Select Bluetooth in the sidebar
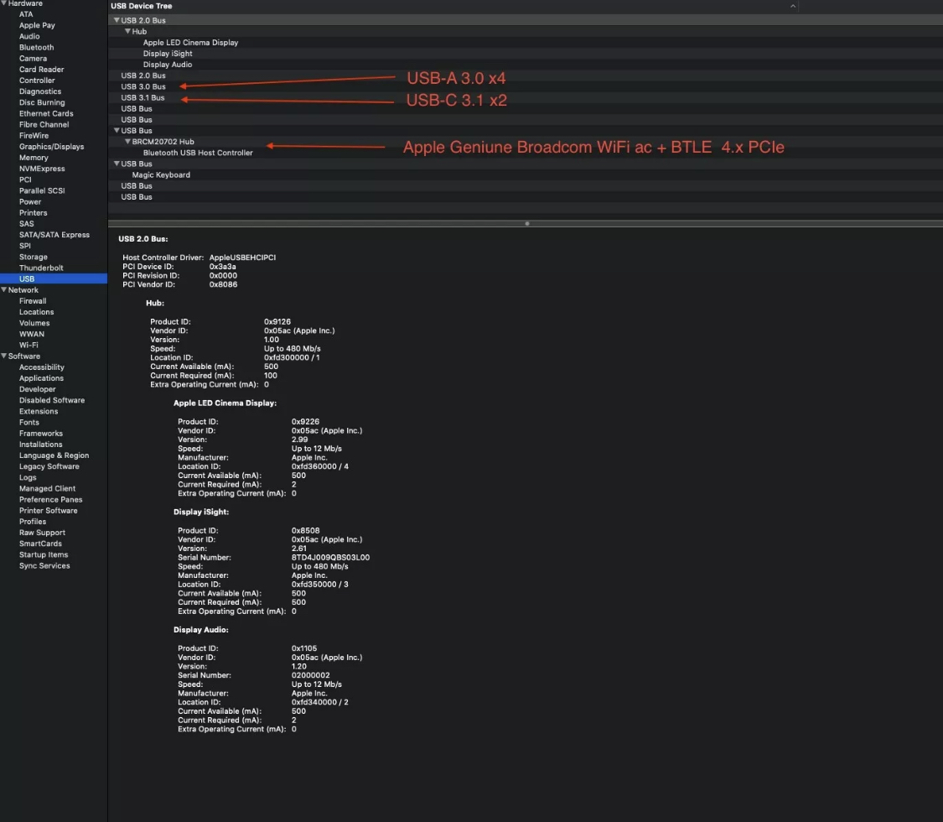The width and height of the screenshot is (943, 822). coord(36,48)
